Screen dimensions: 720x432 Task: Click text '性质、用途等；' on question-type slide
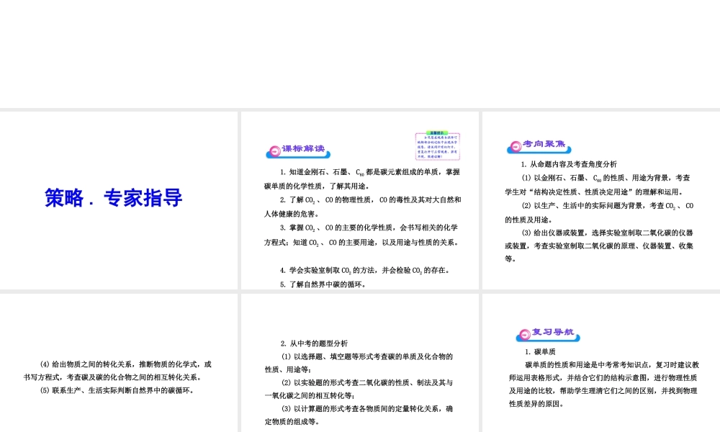pos(289,369)
